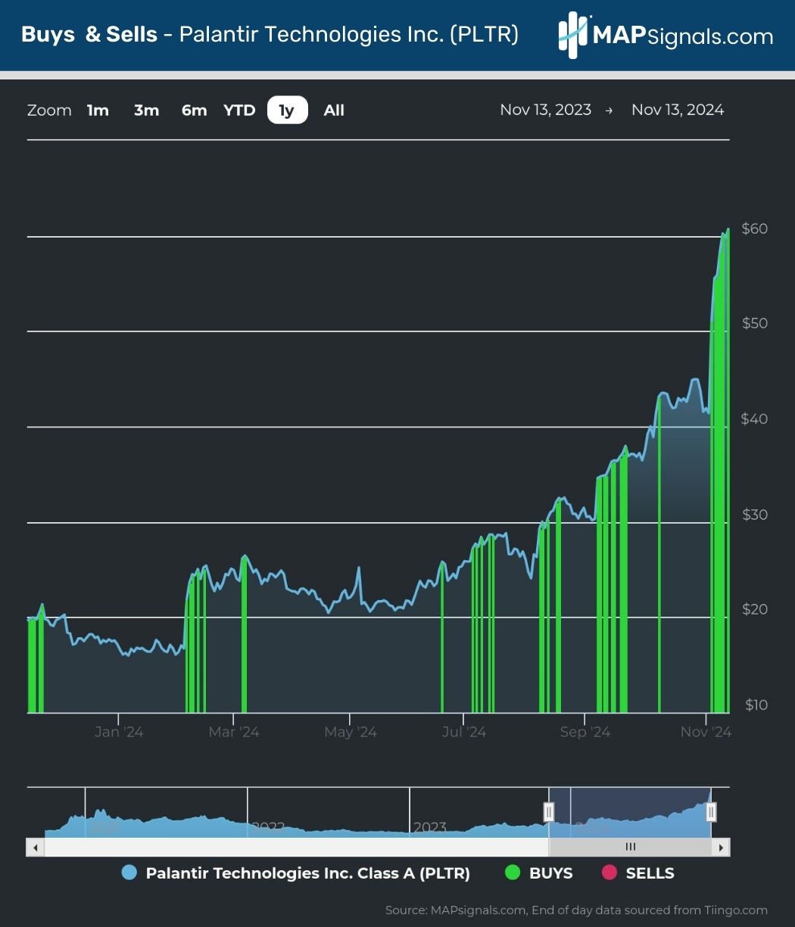Click the Nov 13, 2024 end date field
Viewport: 795px width, 927px height.
click(x=678, y=110)
